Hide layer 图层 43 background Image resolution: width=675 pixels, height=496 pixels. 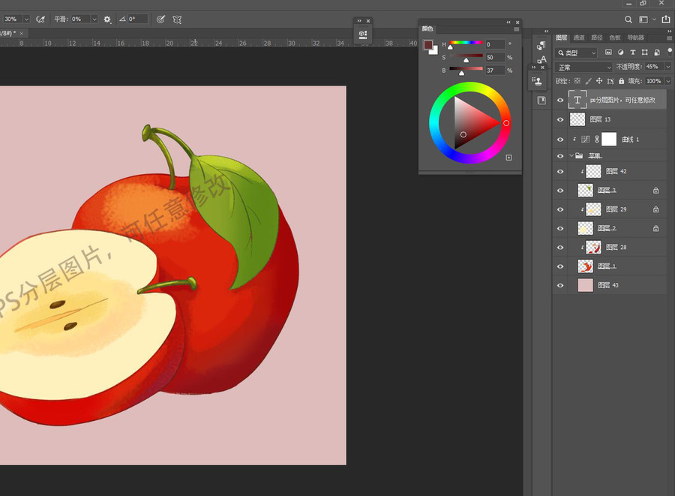coord(560,285)
